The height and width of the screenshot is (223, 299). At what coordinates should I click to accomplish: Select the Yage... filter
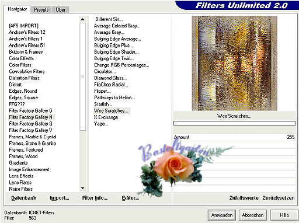click(100, 124)
